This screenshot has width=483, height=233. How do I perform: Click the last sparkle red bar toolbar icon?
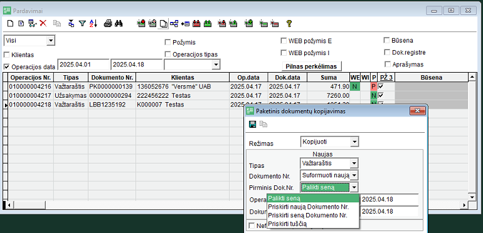point(275,23)
